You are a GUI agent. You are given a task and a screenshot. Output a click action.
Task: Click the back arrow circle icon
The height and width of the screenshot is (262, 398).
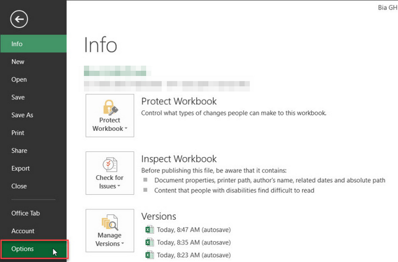pyautogui.click(x=19, y=19)
